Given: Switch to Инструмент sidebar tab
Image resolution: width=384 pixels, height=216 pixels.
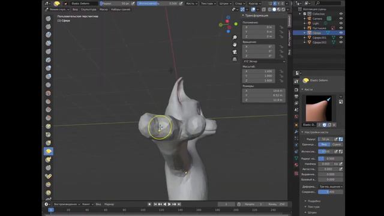Looking at the screenshot, I should pos(289,38).
